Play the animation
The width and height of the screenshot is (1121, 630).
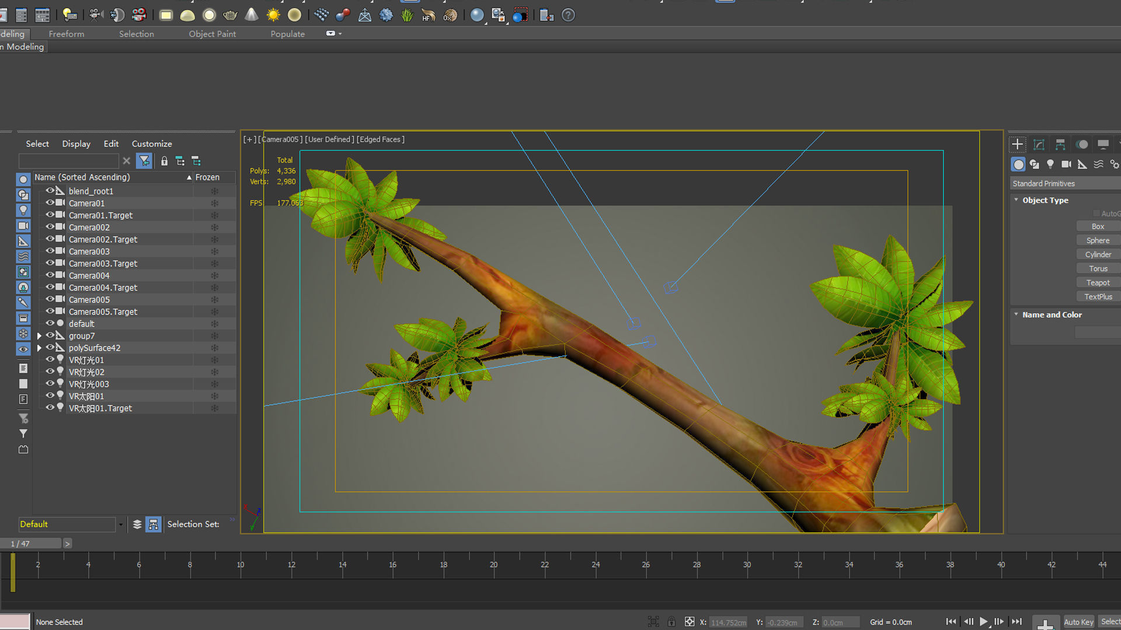(x=984, y=622)
